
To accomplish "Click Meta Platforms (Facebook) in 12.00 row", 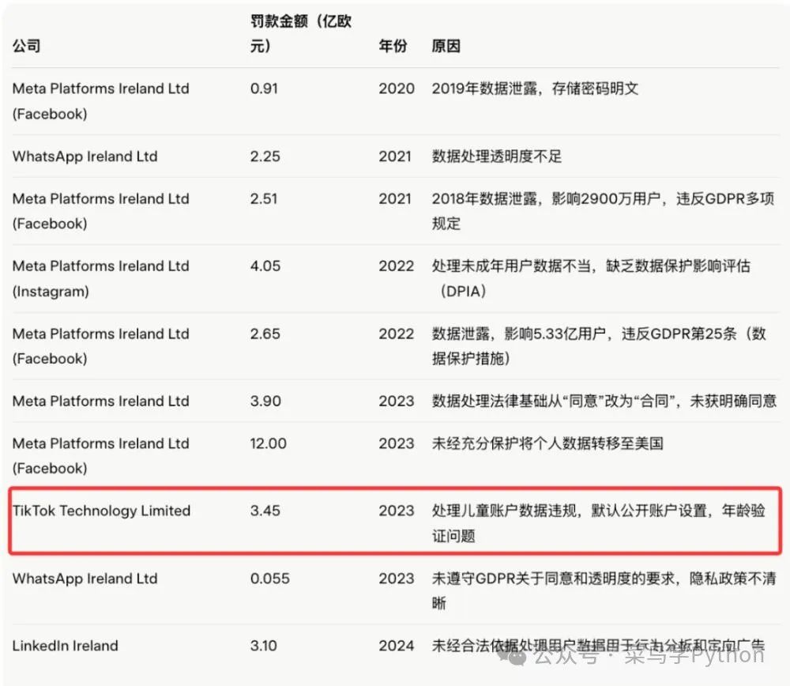I will click(101, 456).
